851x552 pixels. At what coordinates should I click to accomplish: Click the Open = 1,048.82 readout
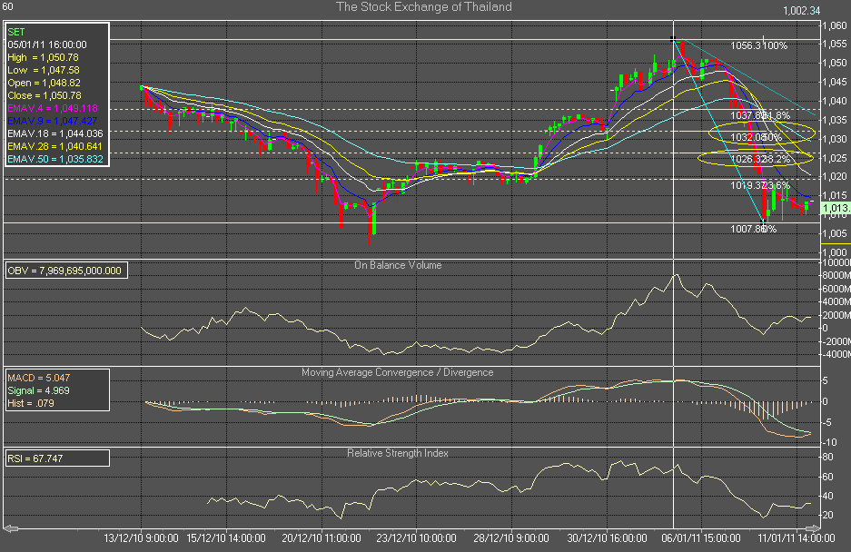[x=44, y=83]
